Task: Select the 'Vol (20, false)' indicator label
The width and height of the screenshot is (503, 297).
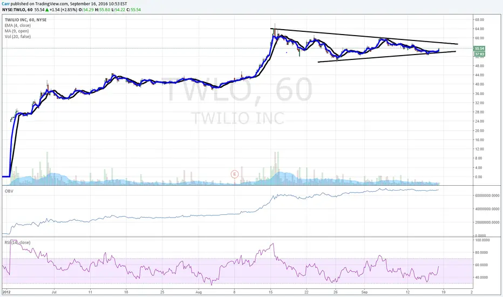Action: [x=18, y=37]
